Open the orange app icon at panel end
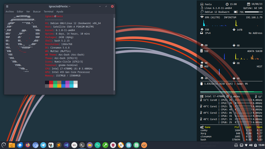 [144, 145]
